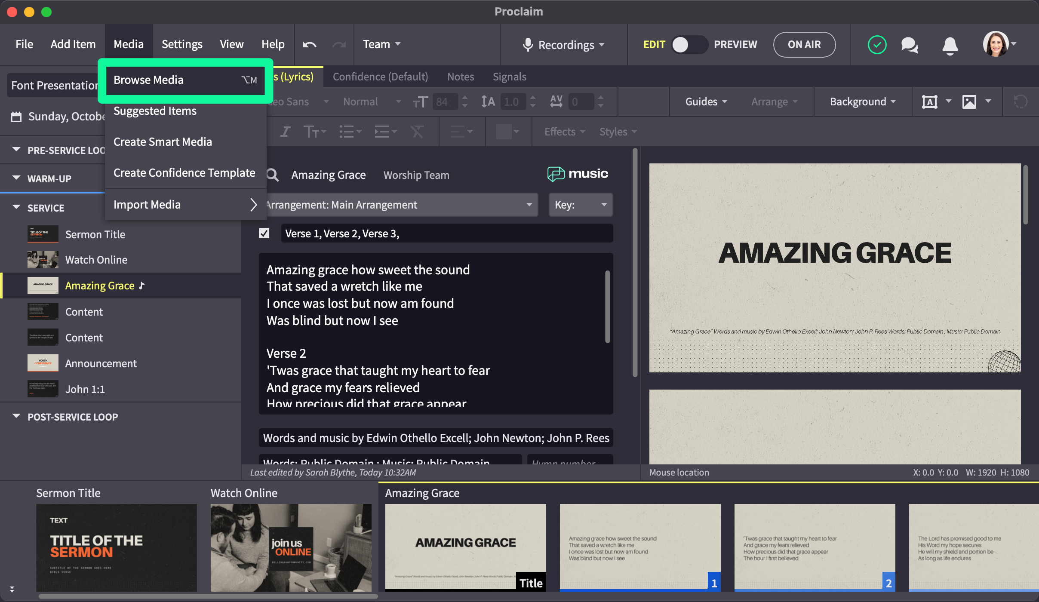Click the insert text box icon
This screenshot has width=1039, height=602.
pos(929,102)
